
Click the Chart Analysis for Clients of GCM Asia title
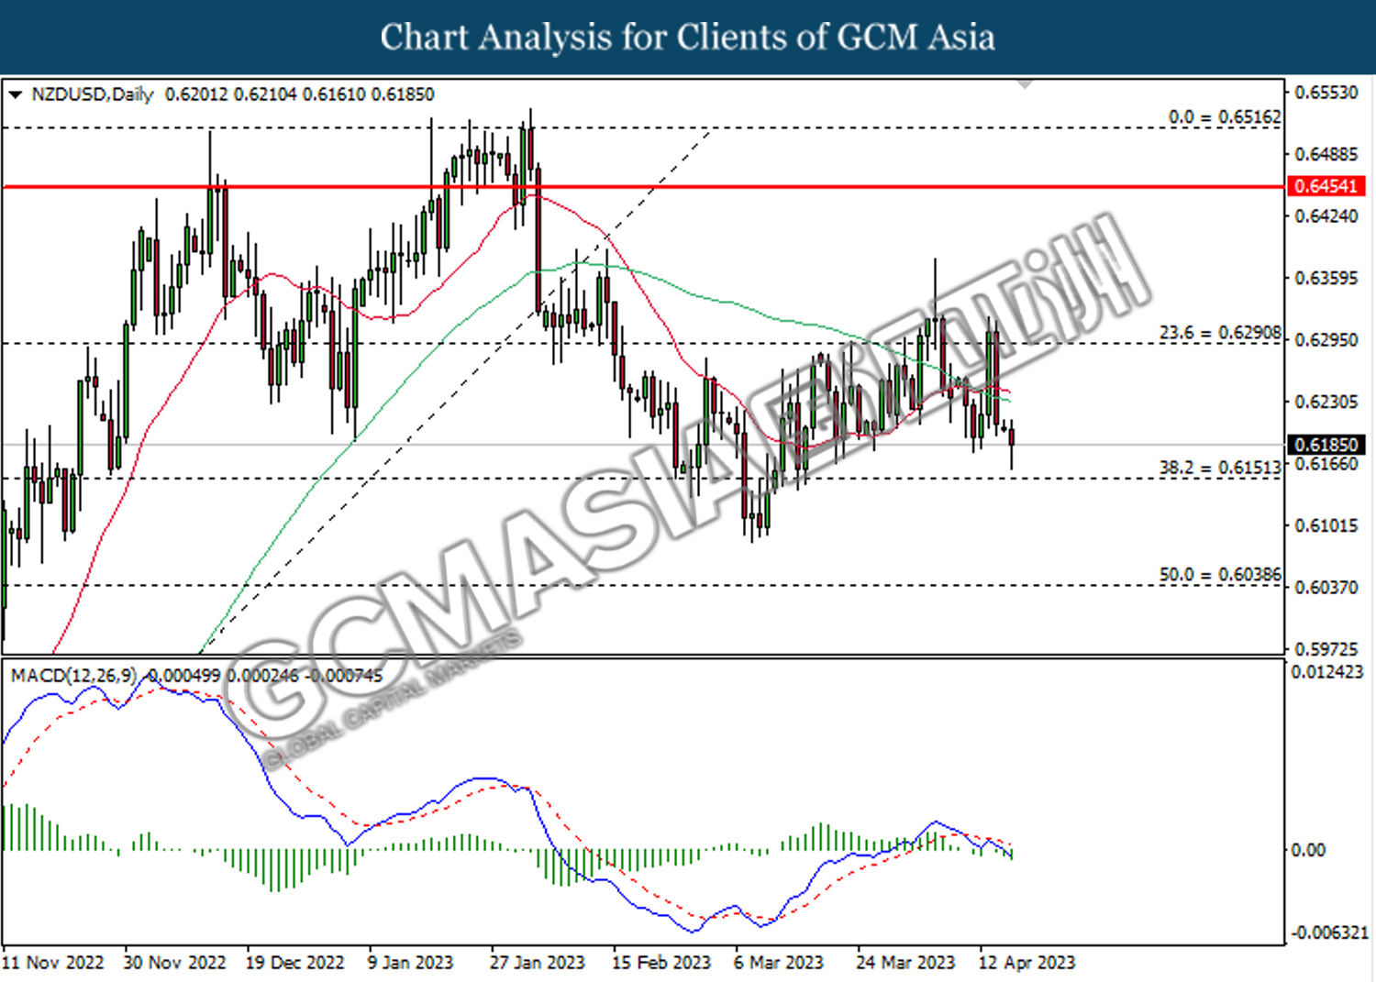pos(688,37)
